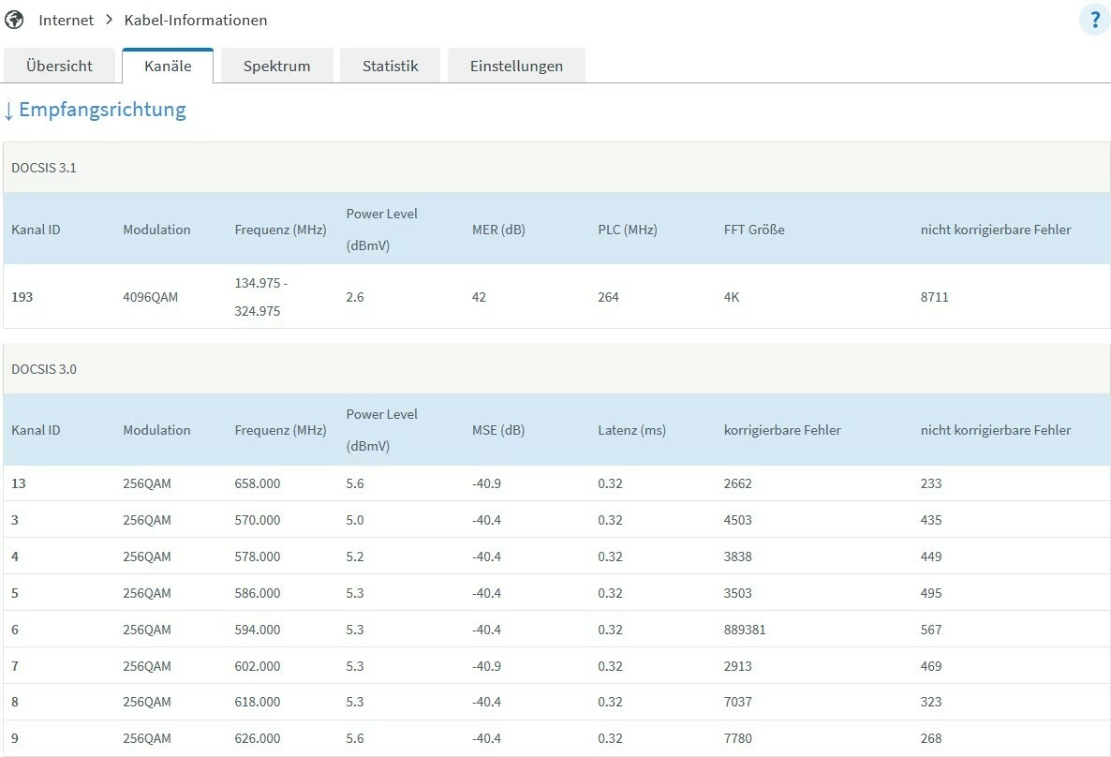This screenshot has width=1111, height=757.
Task: Click the globe icon beside Internet
Action: point(14,20)
